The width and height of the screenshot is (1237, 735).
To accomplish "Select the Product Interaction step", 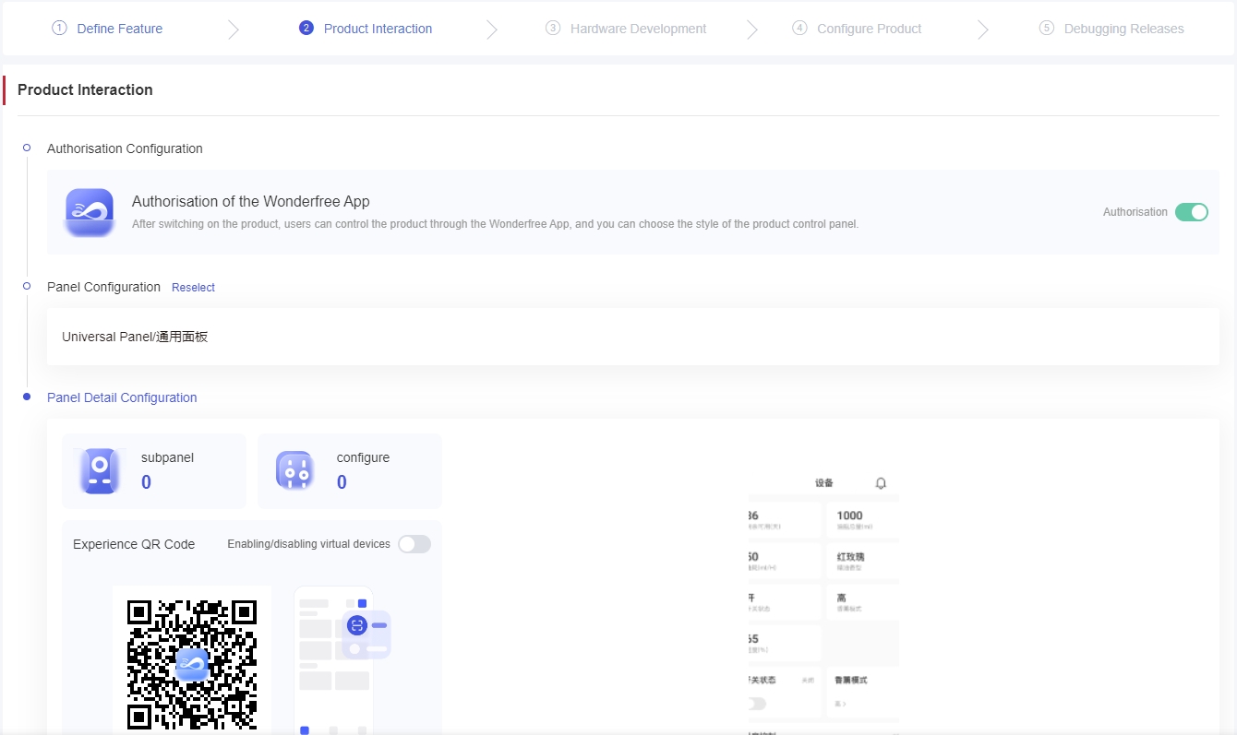I will point(366,29).
